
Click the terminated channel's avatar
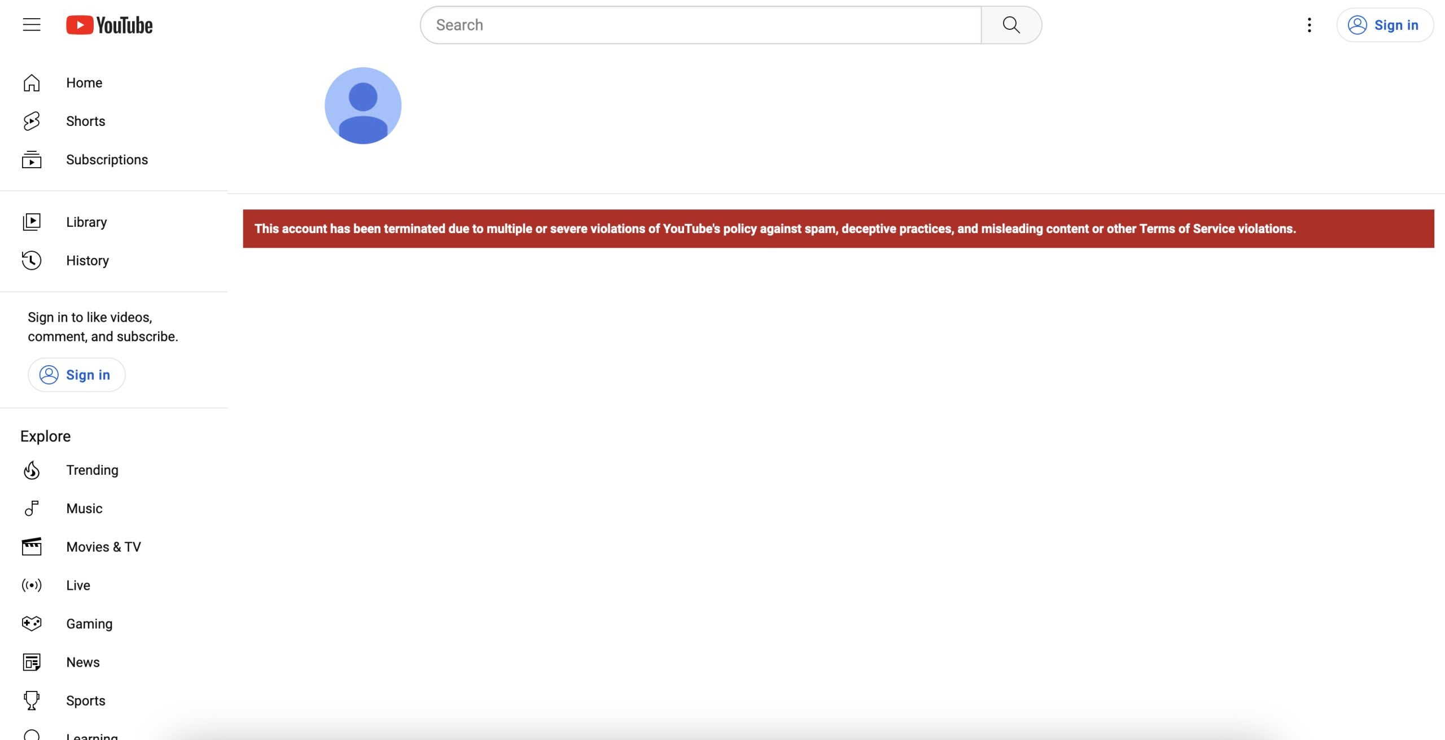click(x=363, y=106)
